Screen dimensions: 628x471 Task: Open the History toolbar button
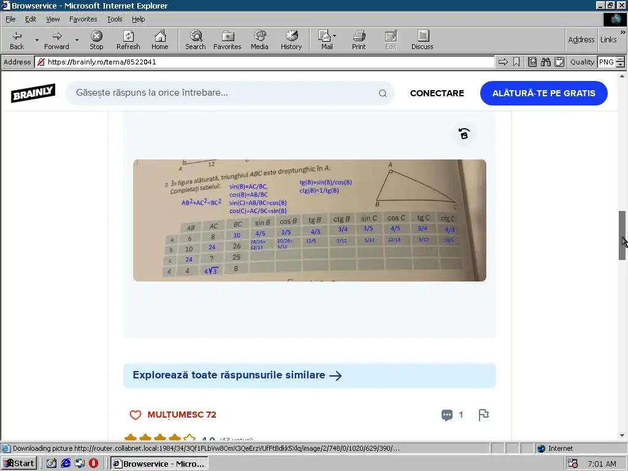(x=291, y=40)
